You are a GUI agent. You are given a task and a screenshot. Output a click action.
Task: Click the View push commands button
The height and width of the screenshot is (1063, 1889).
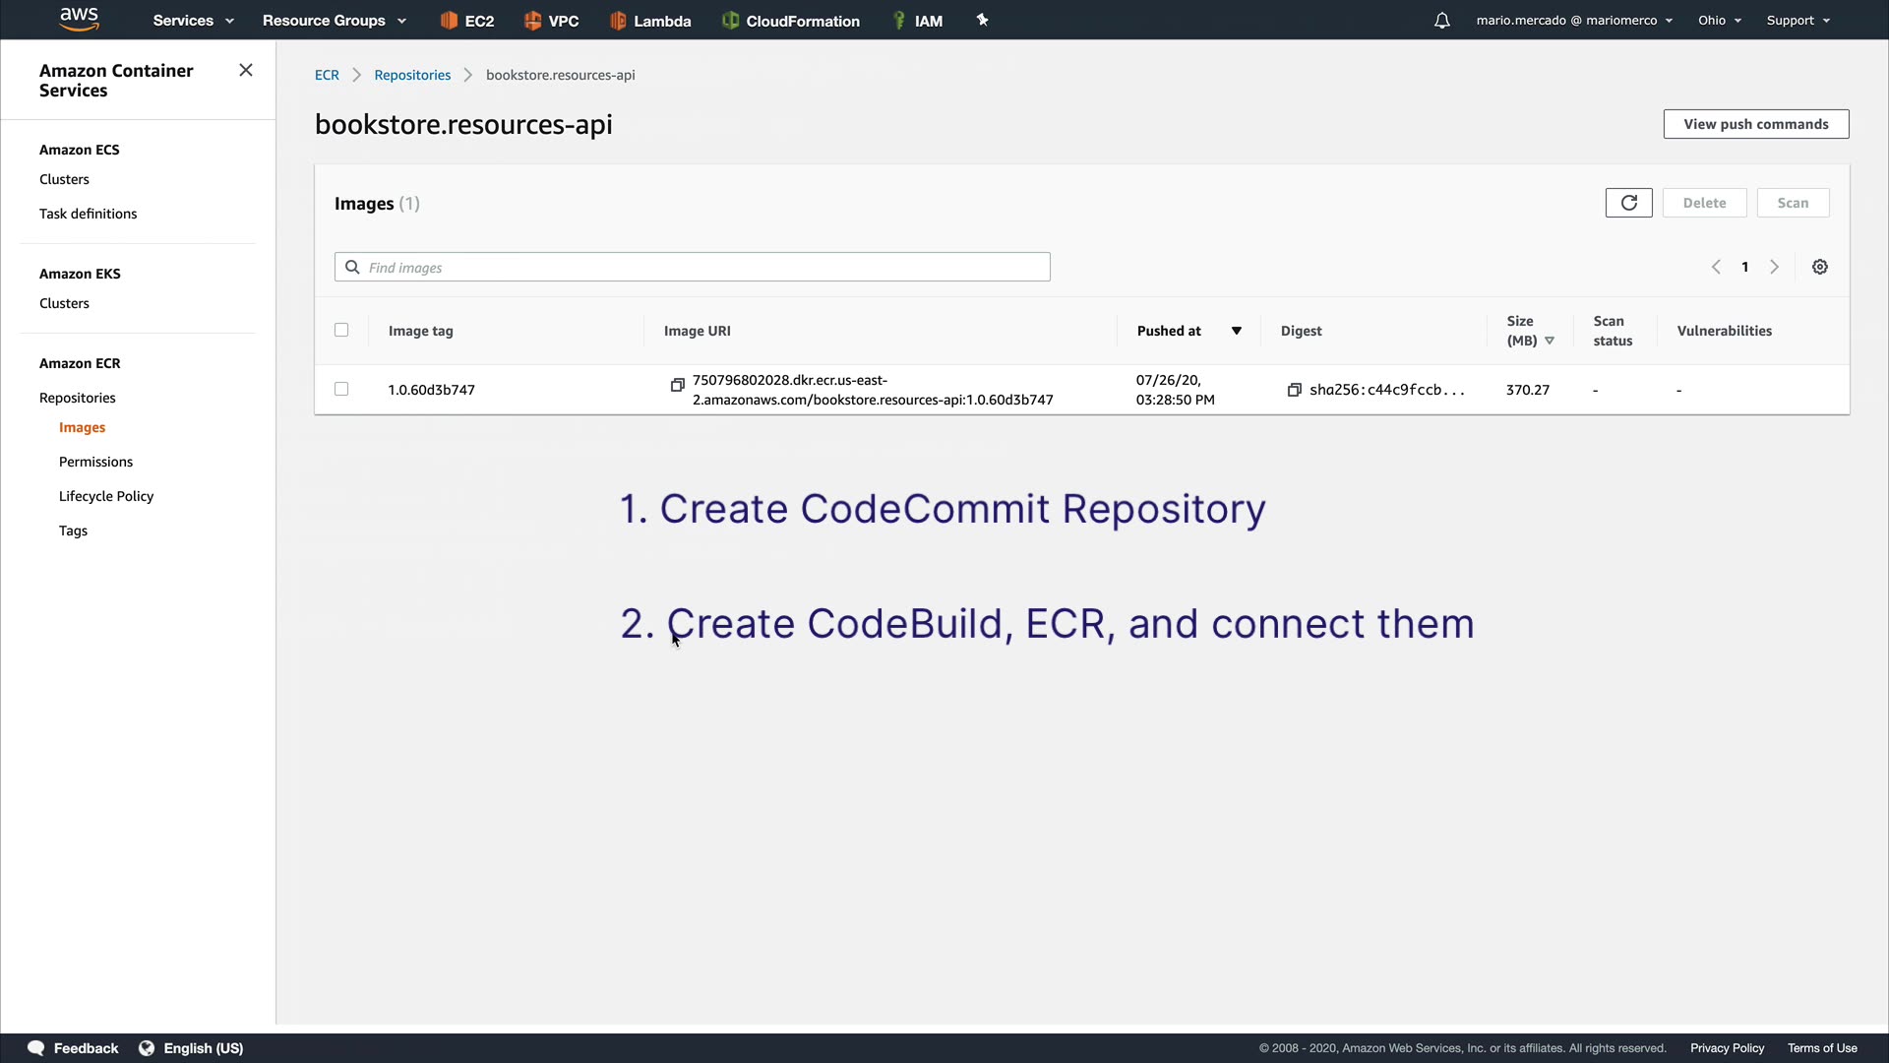(x=1755, y=124)
